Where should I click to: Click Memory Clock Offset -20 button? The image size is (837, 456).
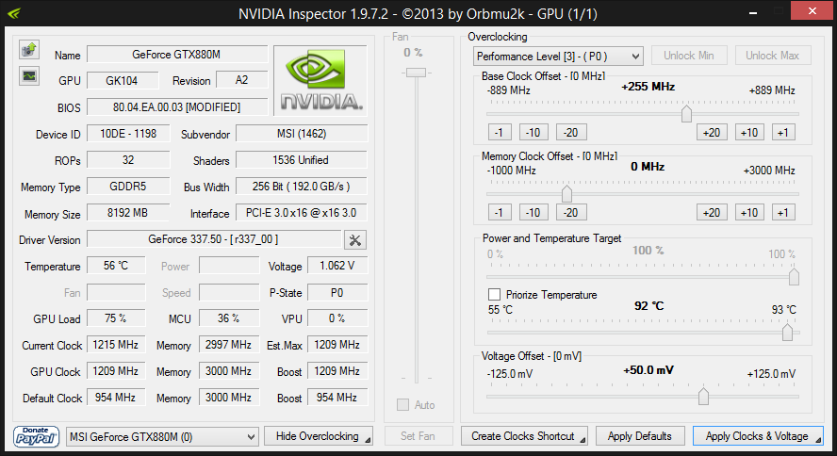pyautogui.click(x=571, y=212)
